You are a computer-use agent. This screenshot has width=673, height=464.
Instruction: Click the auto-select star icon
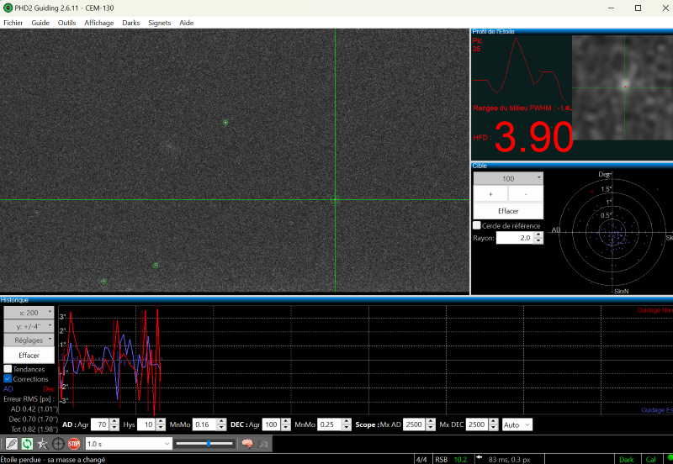point(42,443)
